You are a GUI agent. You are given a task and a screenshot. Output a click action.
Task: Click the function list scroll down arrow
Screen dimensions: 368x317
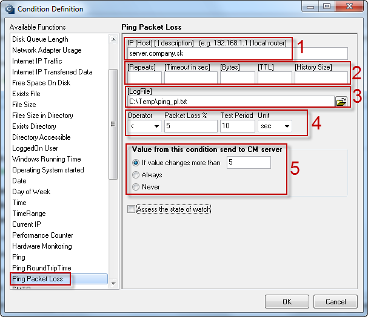tap(113, 283)
